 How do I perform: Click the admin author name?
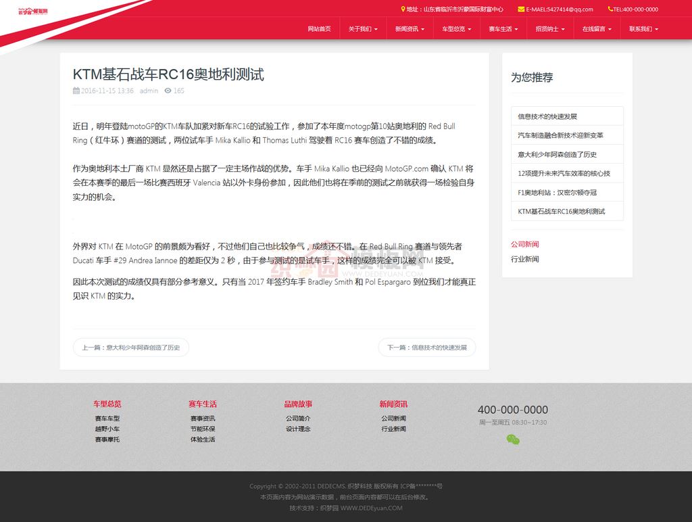pos(149,91)
